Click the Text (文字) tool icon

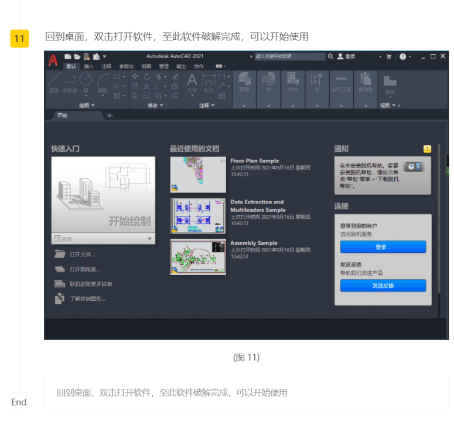[192, 80]
